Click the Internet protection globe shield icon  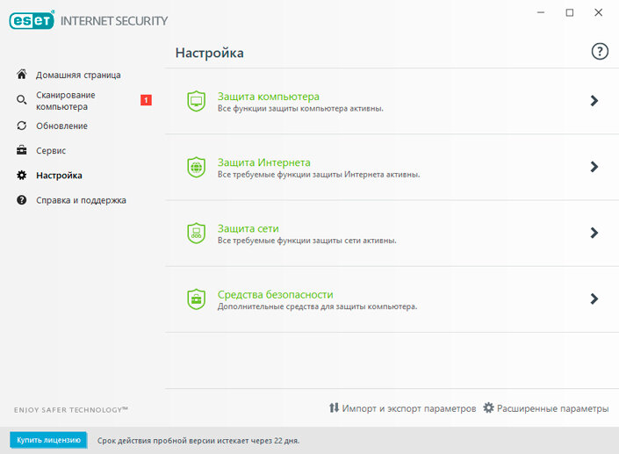[x=196, y=167]
